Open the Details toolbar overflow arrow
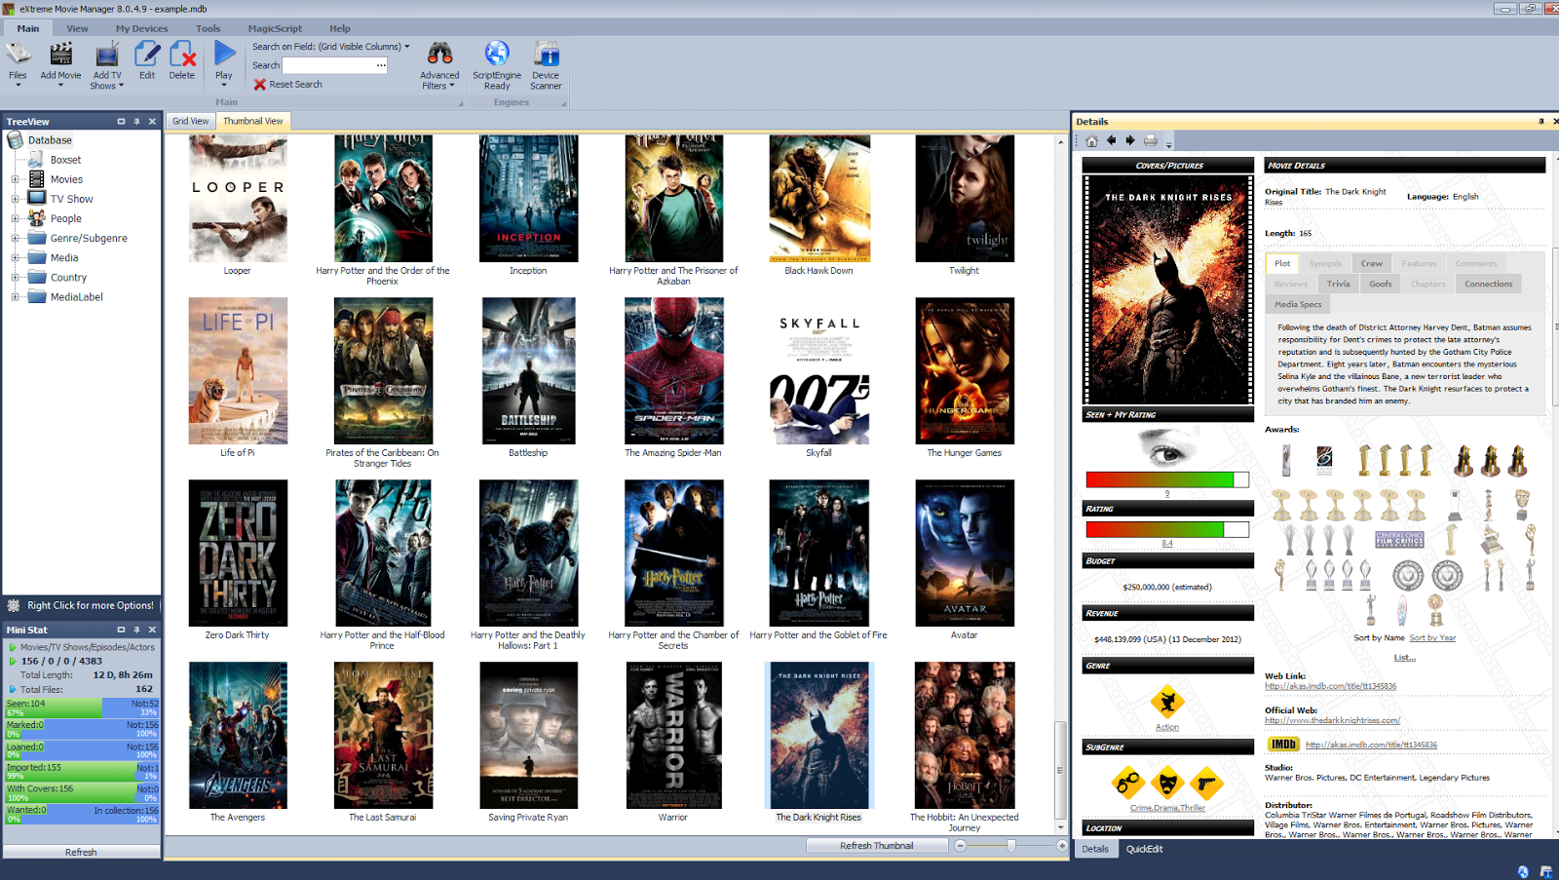1559x880 pixels. pos(1169,143)
